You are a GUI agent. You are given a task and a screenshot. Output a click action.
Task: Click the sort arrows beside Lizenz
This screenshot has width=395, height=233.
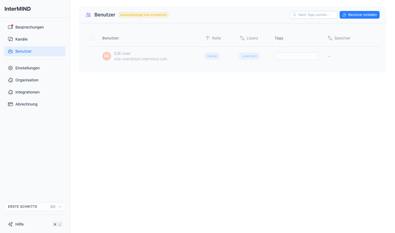(x=242, y=38)
